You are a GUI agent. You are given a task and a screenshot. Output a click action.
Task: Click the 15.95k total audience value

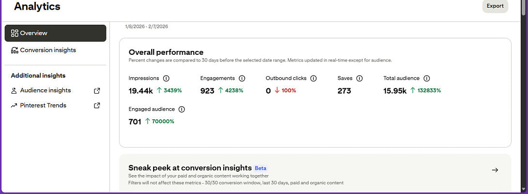pos(395,91)
